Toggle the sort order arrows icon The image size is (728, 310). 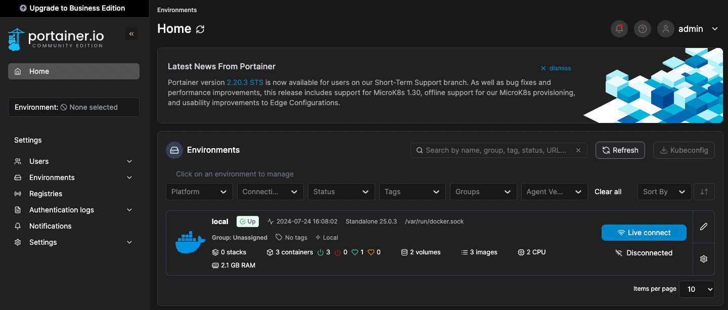click(x=704, y=192)
